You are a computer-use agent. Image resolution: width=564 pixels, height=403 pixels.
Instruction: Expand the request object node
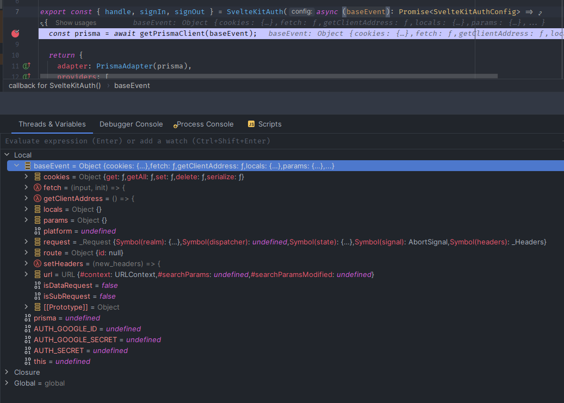click(x=26, y=242)
